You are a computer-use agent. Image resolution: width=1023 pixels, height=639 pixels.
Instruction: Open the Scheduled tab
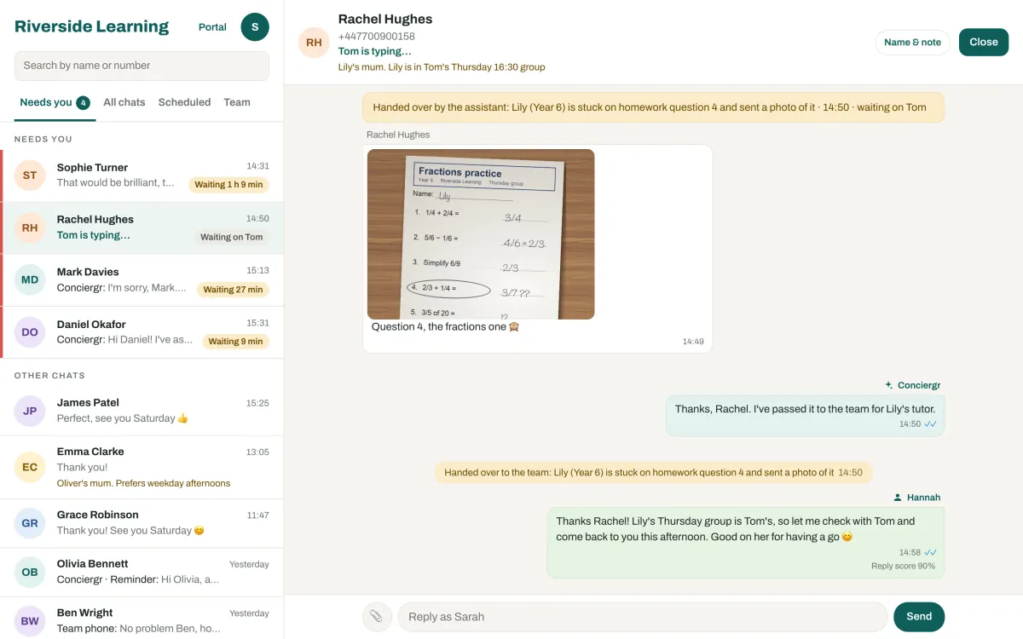[x=184, y=102]
